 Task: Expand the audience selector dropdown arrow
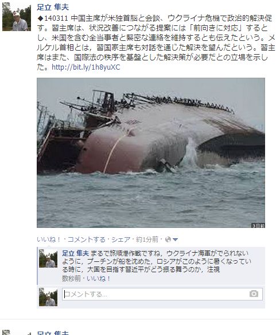pyautogui.click(x=175, y=239)
